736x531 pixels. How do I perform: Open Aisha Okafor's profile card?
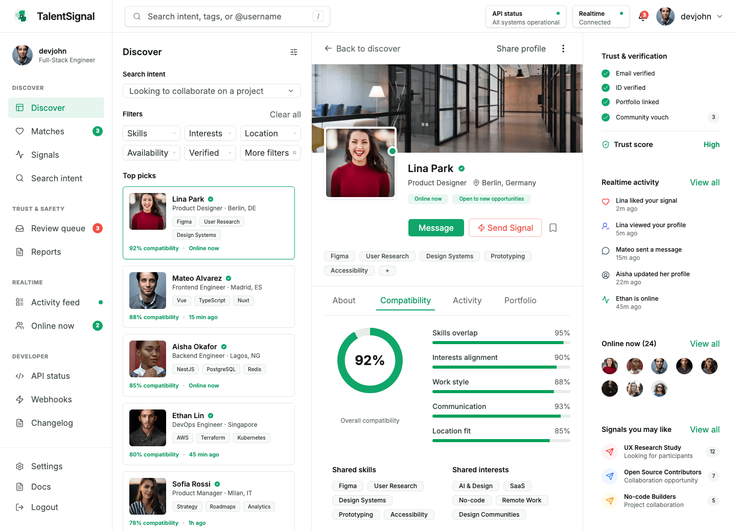(209, 365)
